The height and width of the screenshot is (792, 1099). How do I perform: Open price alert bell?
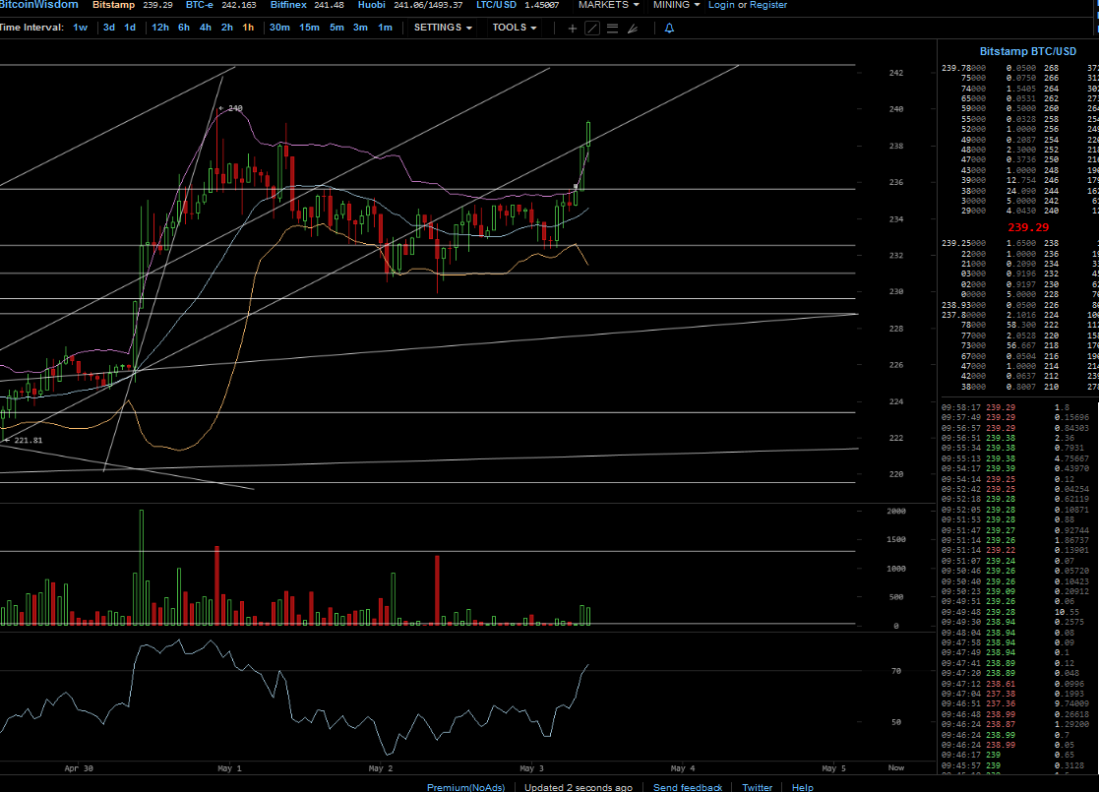(x=669, y=29)
